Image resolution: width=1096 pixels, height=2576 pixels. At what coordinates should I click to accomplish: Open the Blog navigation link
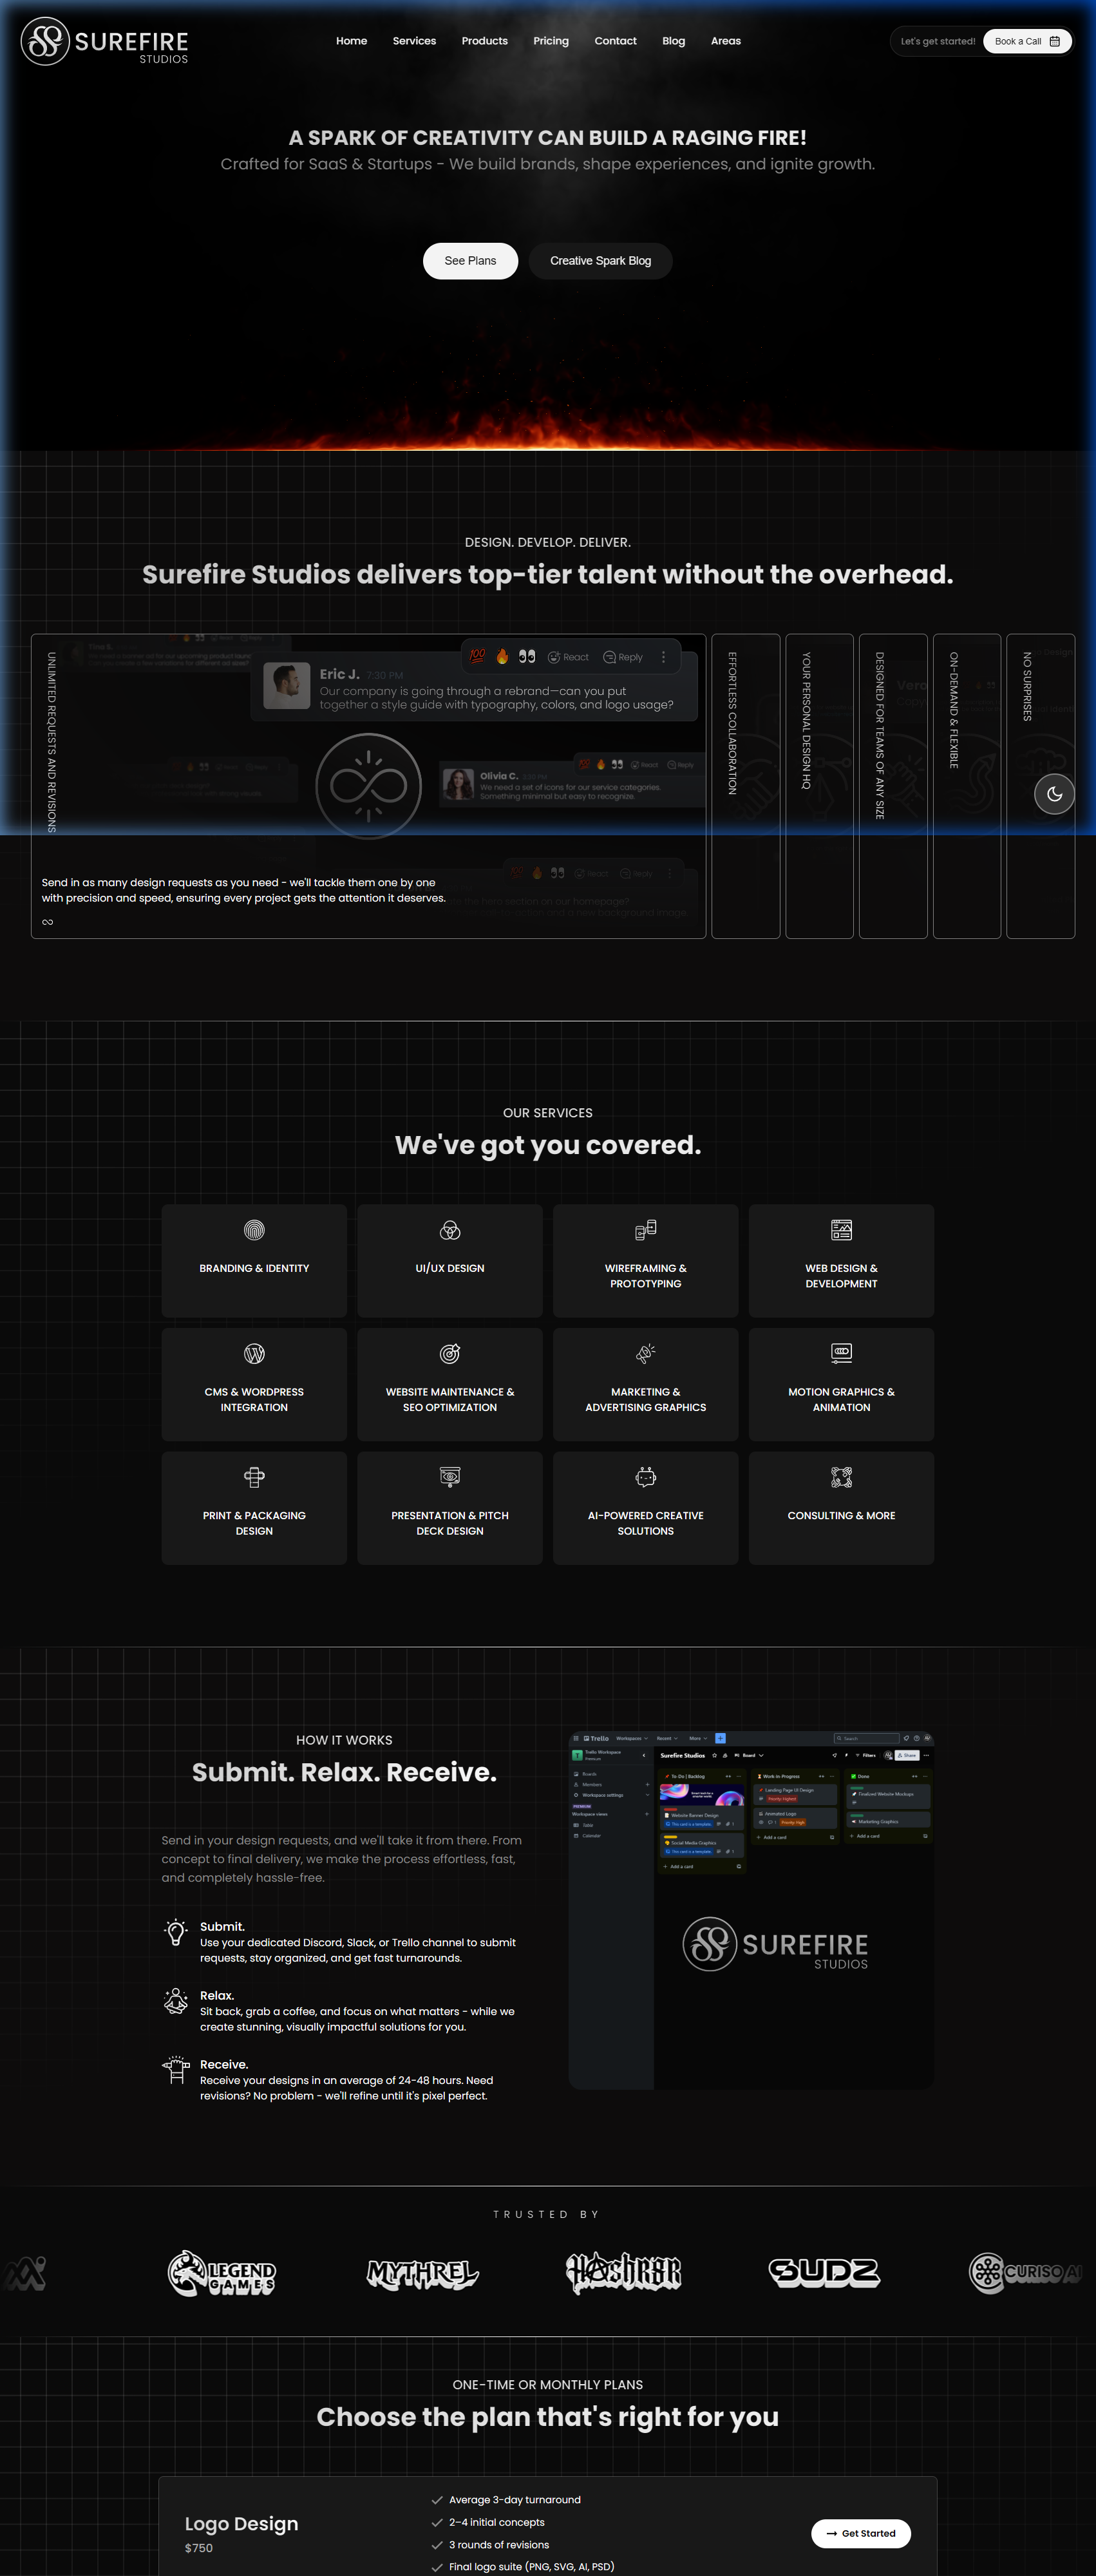click(x=673, y=41)
